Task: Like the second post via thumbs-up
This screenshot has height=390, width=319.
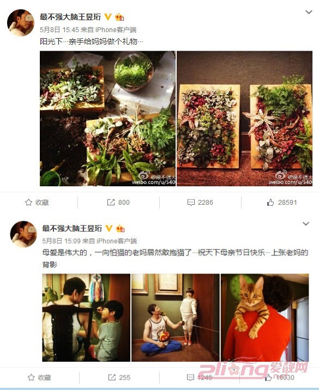Action: tap(268, 378)
